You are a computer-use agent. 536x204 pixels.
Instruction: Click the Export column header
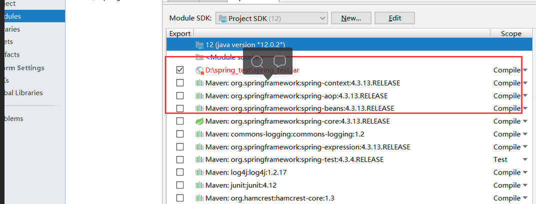[x=180, y=33]
